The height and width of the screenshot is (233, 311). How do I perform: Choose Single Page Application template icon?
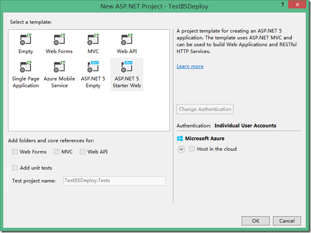pyautogui.click(x=26, y=67)
